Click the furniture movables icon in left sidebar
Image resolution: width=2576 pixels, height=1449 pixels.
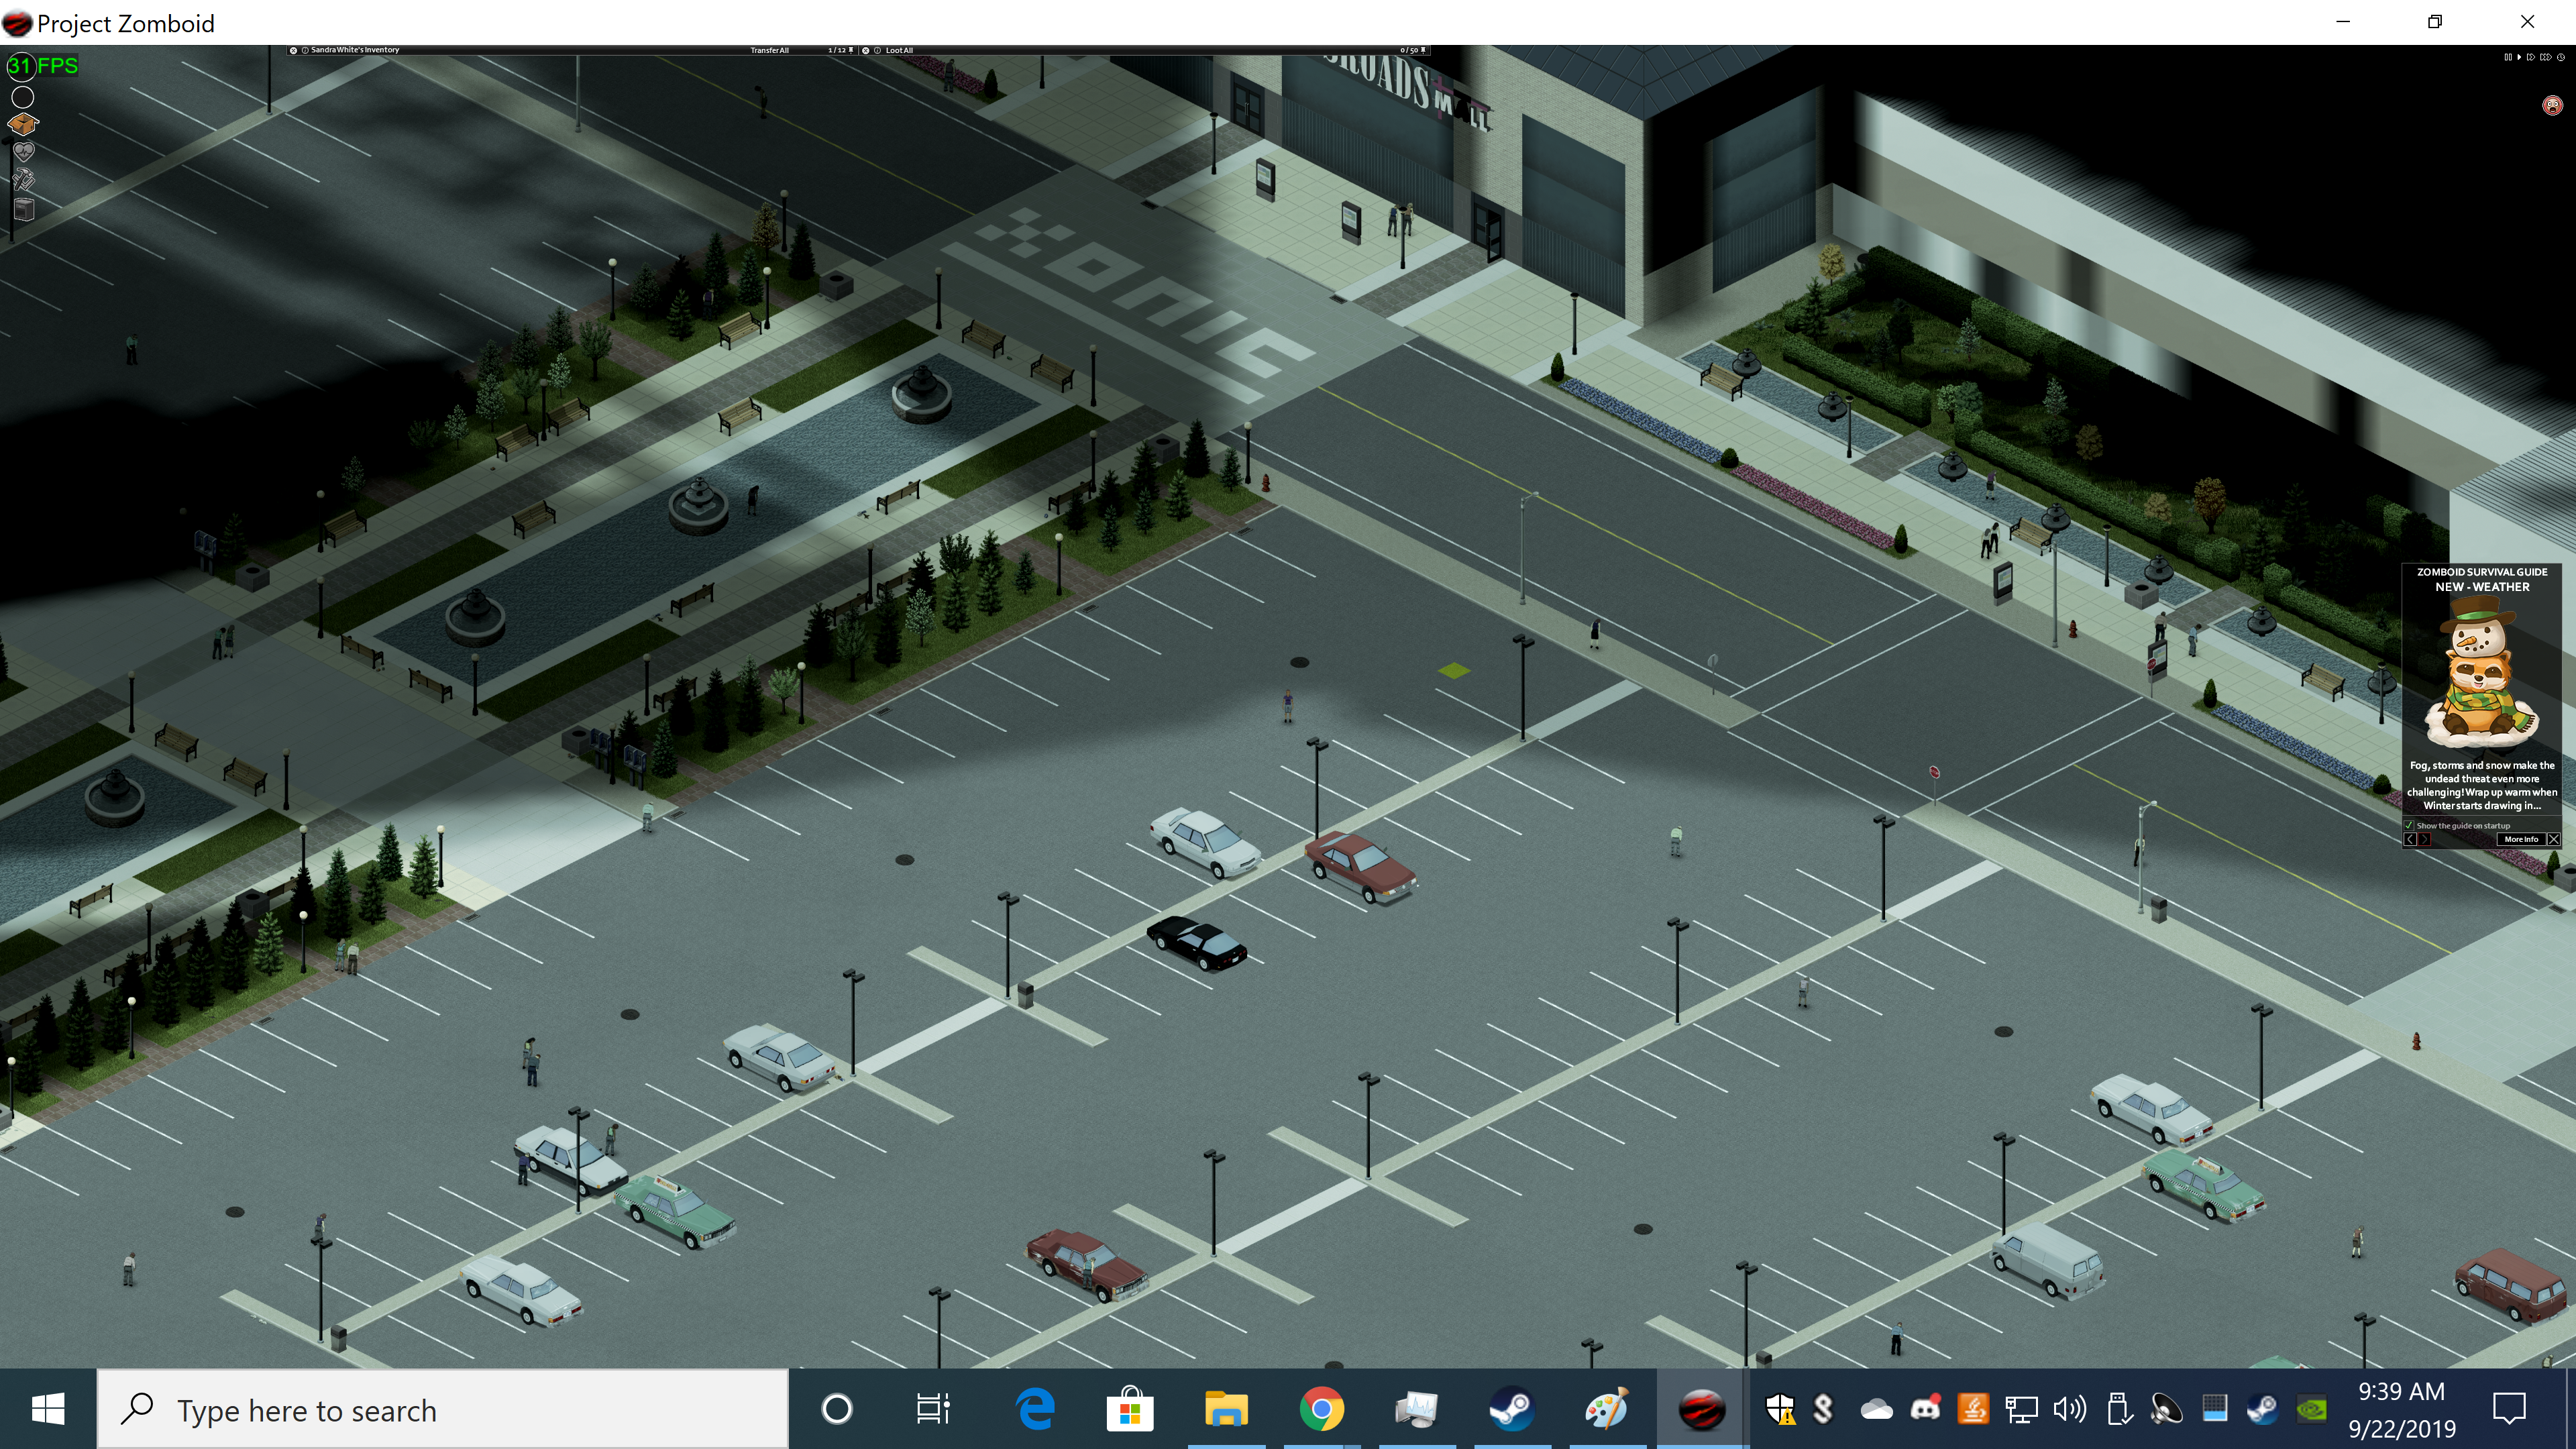(x=24, y=209)
